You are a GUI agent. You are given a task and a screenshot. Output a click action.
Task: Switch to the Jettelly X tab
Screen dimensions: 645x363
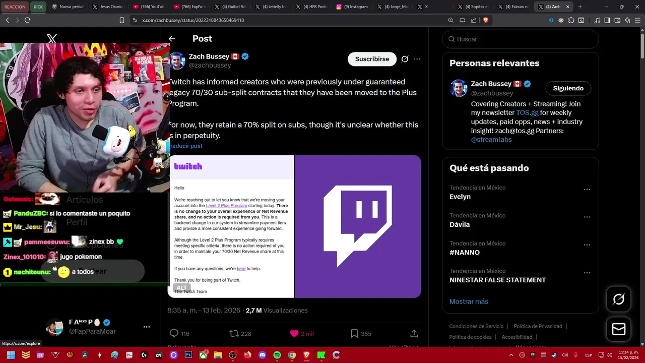coord(271,7)
